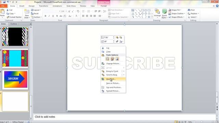Toggle Strikethrough formatting in Font group

(61, 16)
